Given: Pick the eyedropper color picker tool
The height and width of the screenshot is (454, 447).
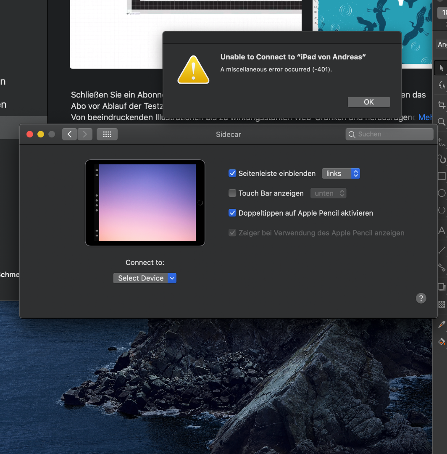Looking at the screenshot, I should [442, 325].
